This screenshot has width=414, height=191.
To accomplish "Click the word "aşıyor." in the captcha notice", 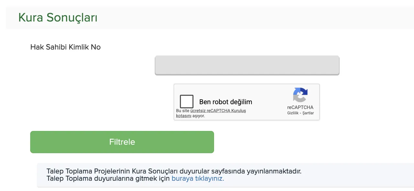I will pyautogui.click(x=199, y=116).
